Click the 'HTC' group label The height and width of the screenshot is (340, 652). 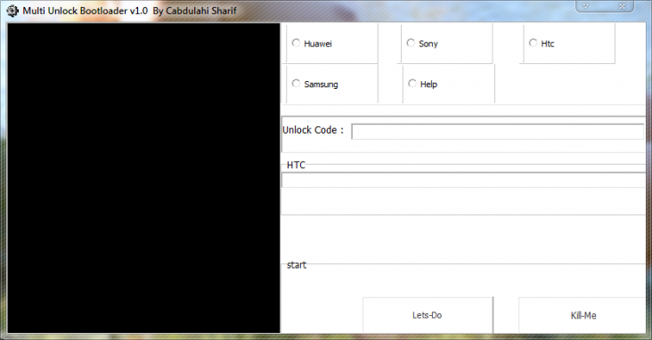click(296, 165)
